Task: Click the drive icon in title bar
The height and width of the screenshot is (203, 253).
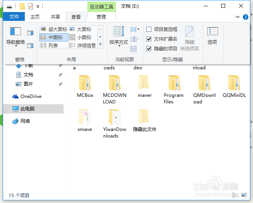Action: click(x=9, y=7)
